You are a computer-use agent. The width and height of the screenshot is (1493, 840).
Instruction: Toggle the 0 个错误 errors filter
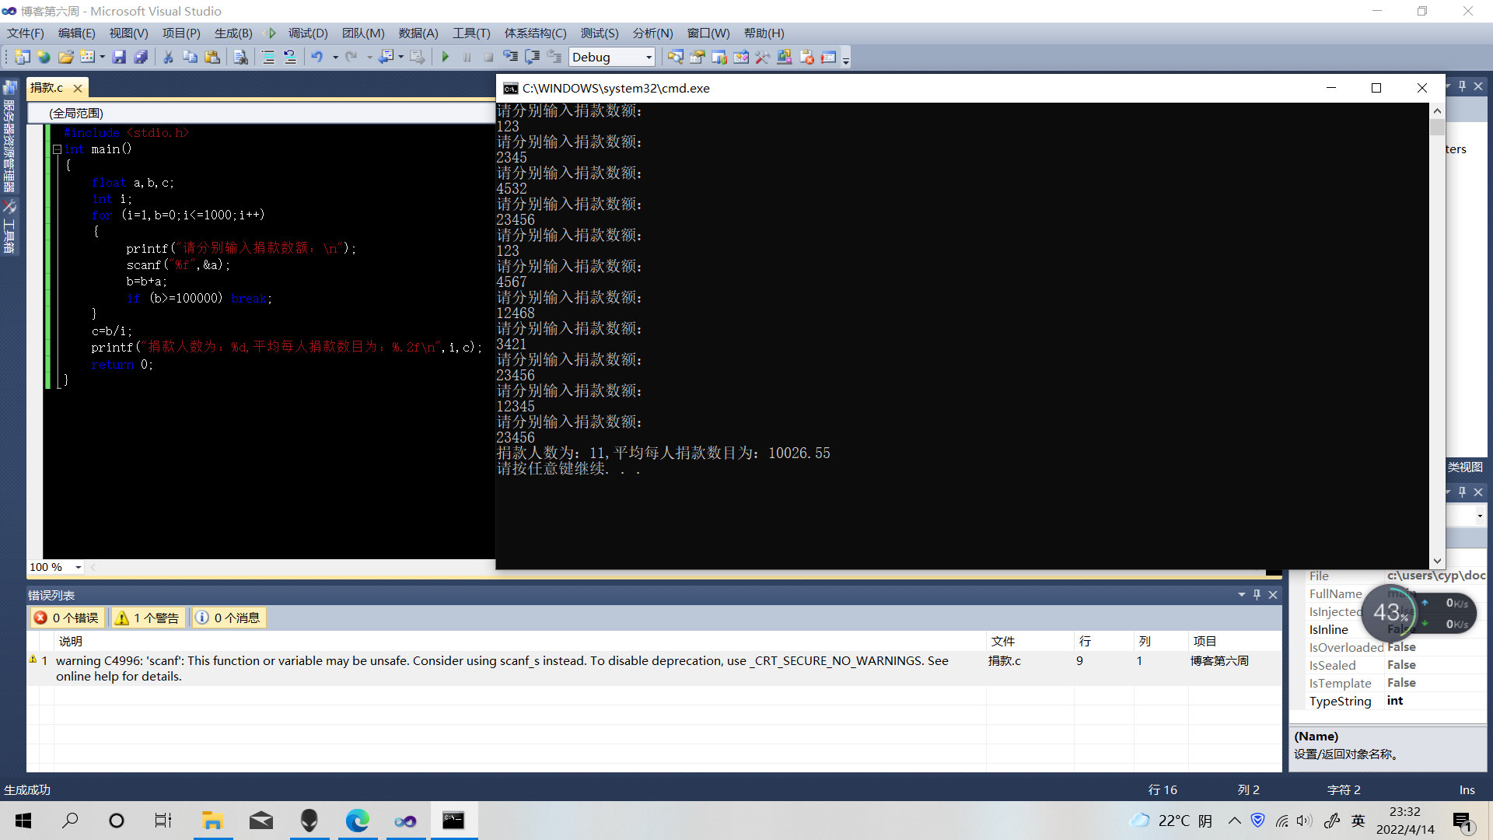coord(67,618)
